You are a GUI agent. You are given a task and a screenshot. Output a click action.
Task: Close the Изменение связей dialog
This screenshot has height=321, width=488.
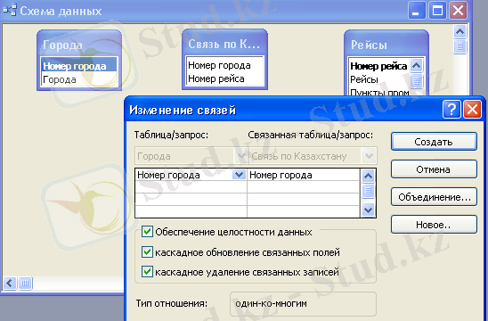[472, 110]
